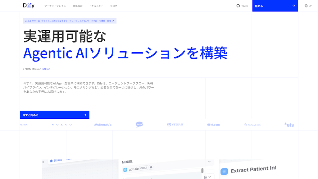Open the language globe icon
This screenshot has height=179, width=318.
(x=306, y=6)
